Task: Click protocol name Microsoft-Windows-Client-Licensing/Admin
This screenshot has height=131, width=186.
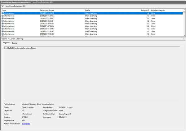Action: coord(38,104)
